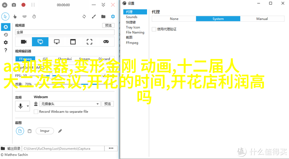Select the single monitor source icon
This screenshot has height=159, width=289.
[x=57, y=42]
